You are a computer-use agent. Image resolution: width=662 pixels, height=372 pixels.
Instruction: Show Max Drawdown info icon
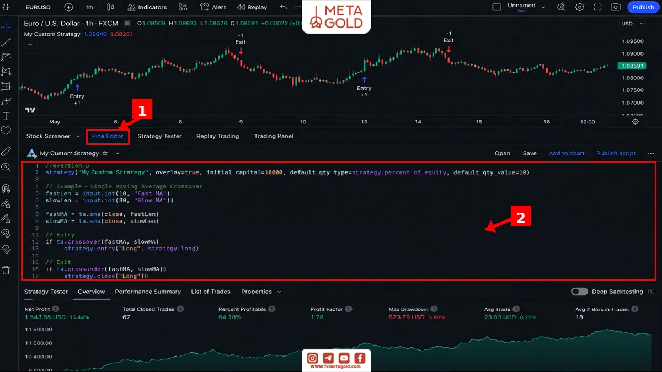click(434, 309)
